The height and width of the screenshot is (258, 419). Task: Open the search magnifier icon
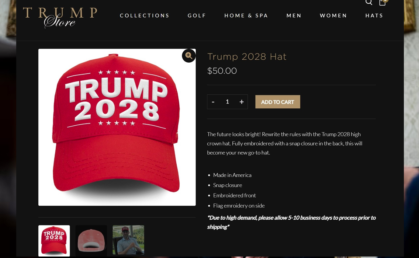[x=369, y=2]
